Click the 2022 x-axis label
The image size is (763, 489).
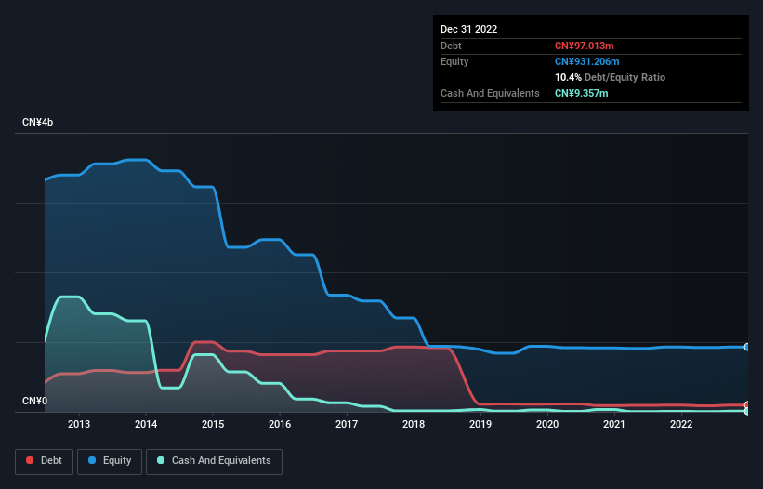681,424
